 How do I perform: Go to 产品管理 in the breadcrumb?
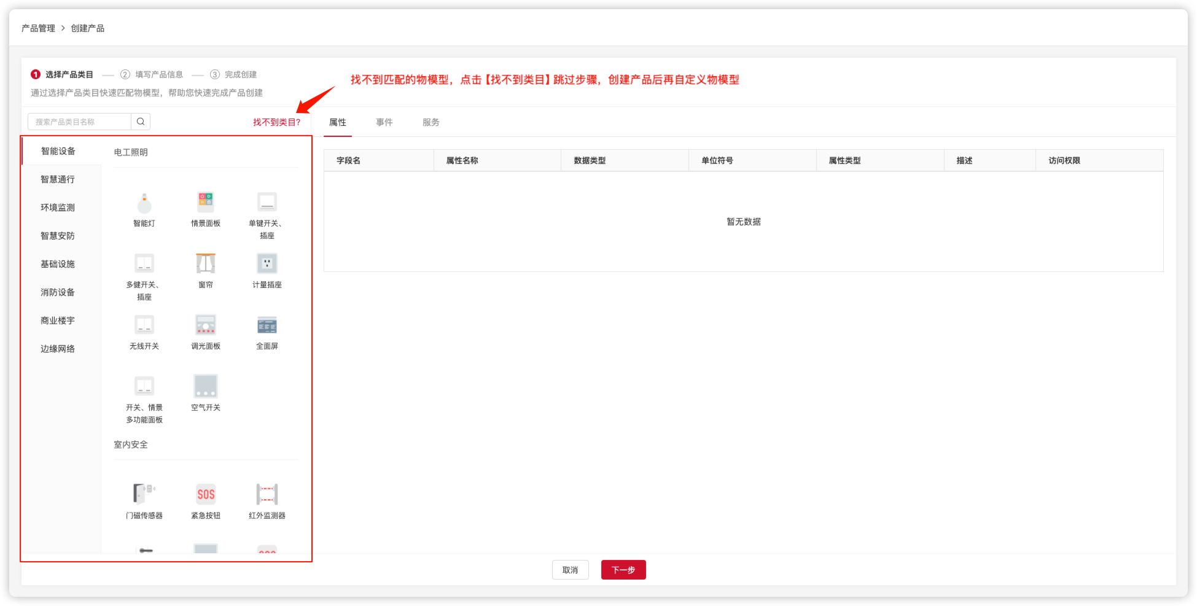[38, 28]
